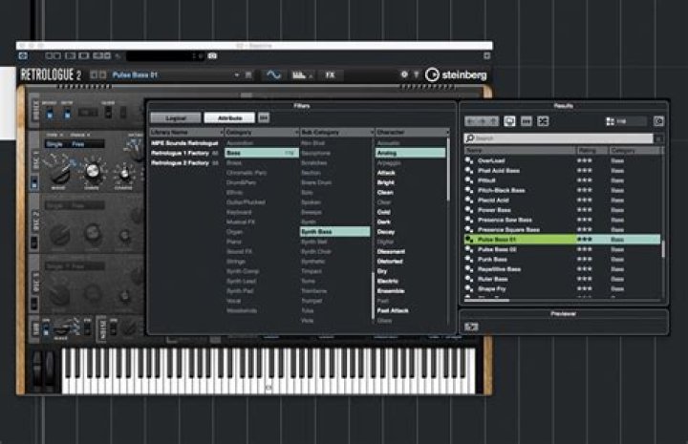Viewport: 688px width, 444px height.
Task: Select the Synth Bass sub category
Action: [x=335, y=231]
